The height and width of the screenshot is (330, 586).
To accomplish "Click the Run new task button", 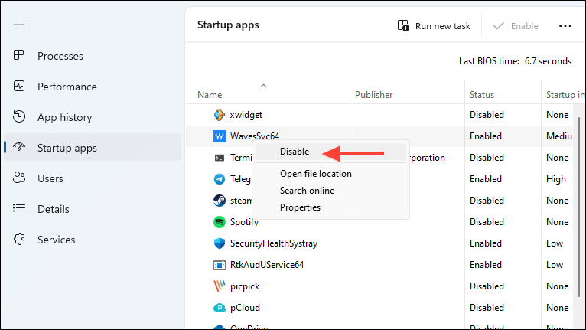I will 434,26.
